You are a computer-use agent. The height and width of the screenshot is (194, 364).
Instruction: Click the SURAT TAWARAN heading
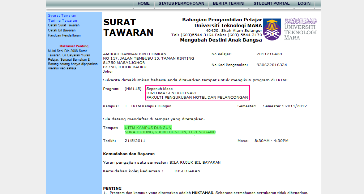click(x=128, y=27)
